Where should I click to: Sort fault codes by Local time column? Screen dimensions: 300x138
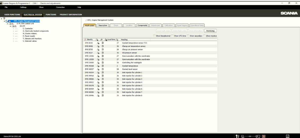[110, 40]
